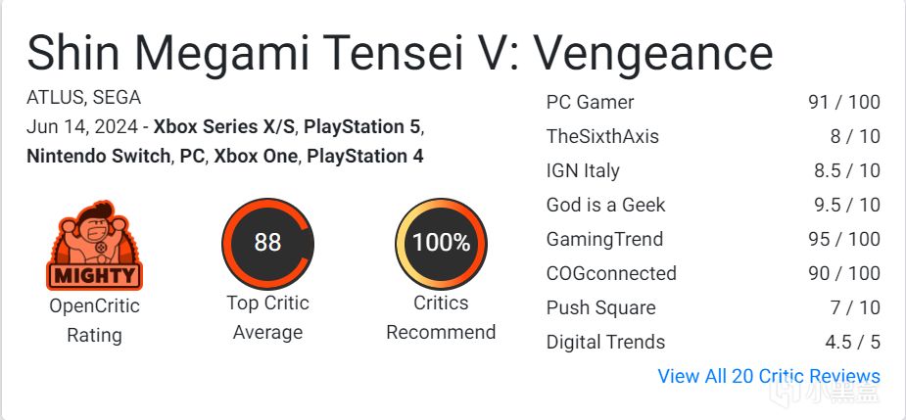
Task: Open View All 20 Critic Reviews link
Action: (x=769, y=376)
